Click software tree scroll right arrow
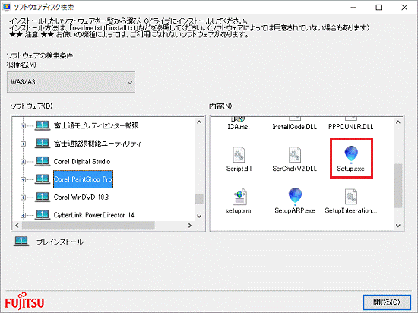This screenshot has height=313, width=418. (x=190, y=226)
